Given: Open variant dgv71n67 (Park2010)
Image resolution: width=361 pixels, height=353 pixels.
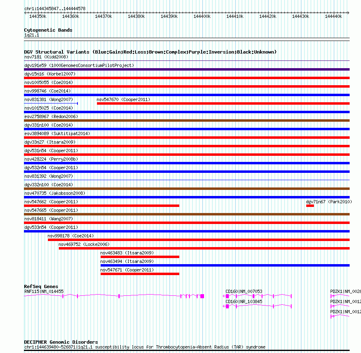Looking at the screenshot, I should pyautogui.click(x=329, y=202).
